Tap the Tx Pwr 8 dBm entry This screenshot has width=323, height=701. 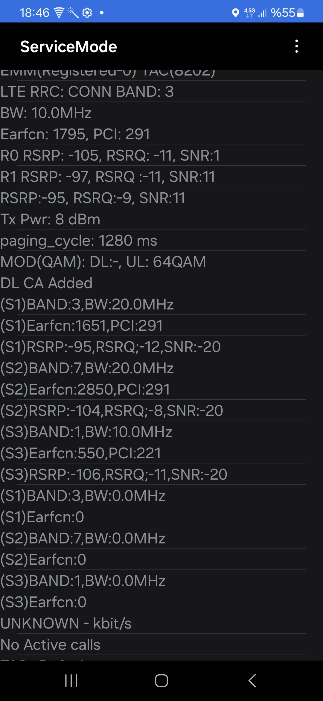pos(153,219)
